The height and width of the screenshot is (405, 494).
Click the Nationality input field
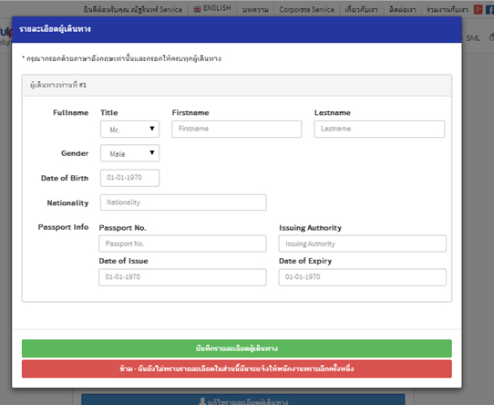[x=183, y=202]
